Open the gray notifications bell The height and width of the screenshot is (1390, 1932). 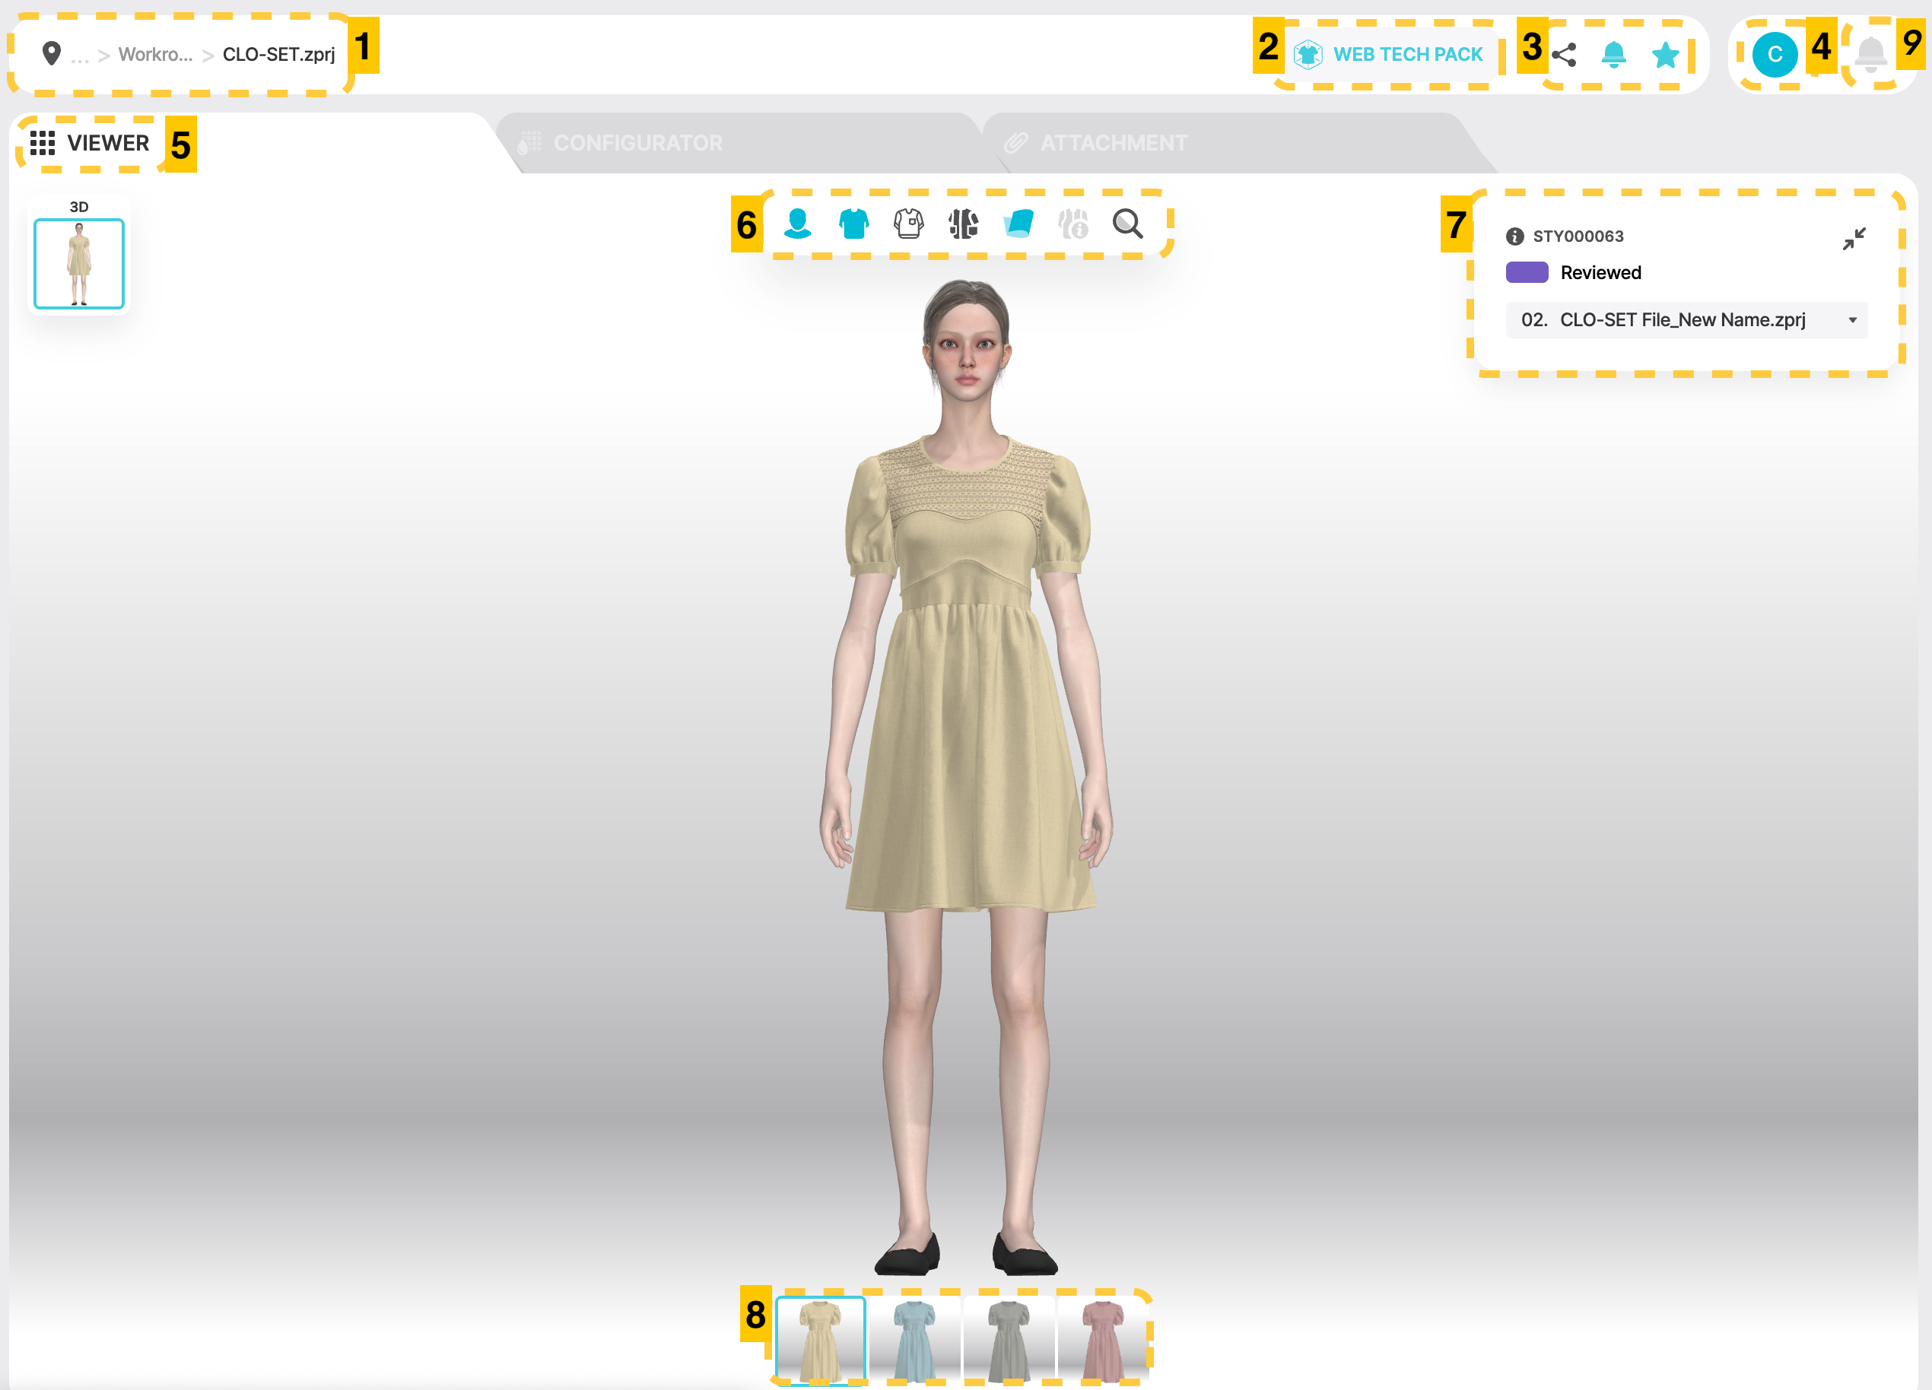coord(1870,55)
